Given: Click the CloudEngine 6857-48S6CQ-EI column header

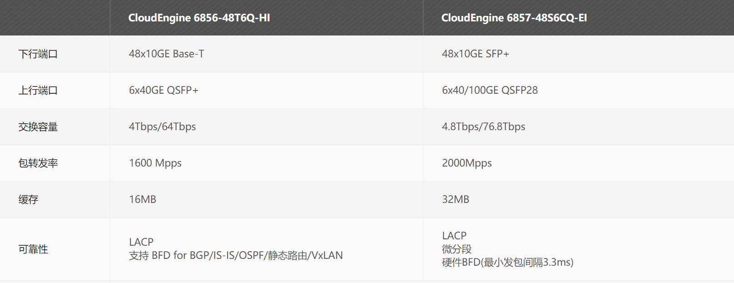Looking at the screenshot, I should 514,18.
